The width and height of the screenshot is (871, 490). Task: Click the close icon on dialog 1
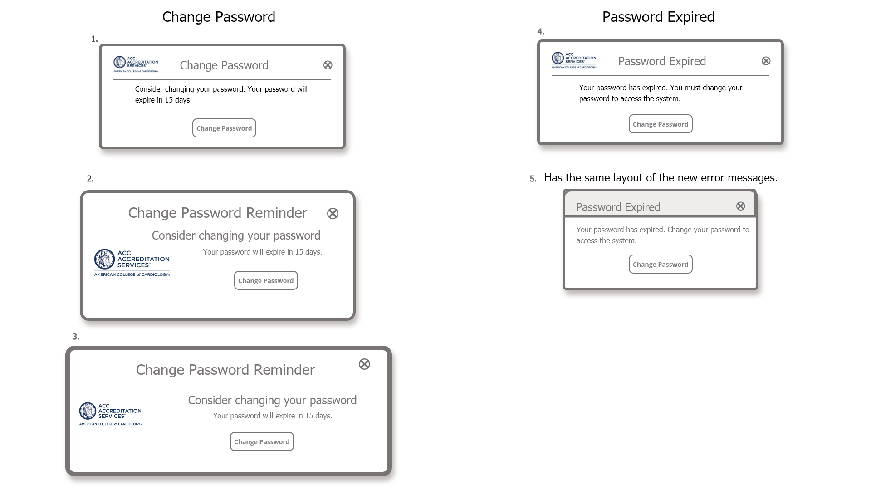pos(328,65)
